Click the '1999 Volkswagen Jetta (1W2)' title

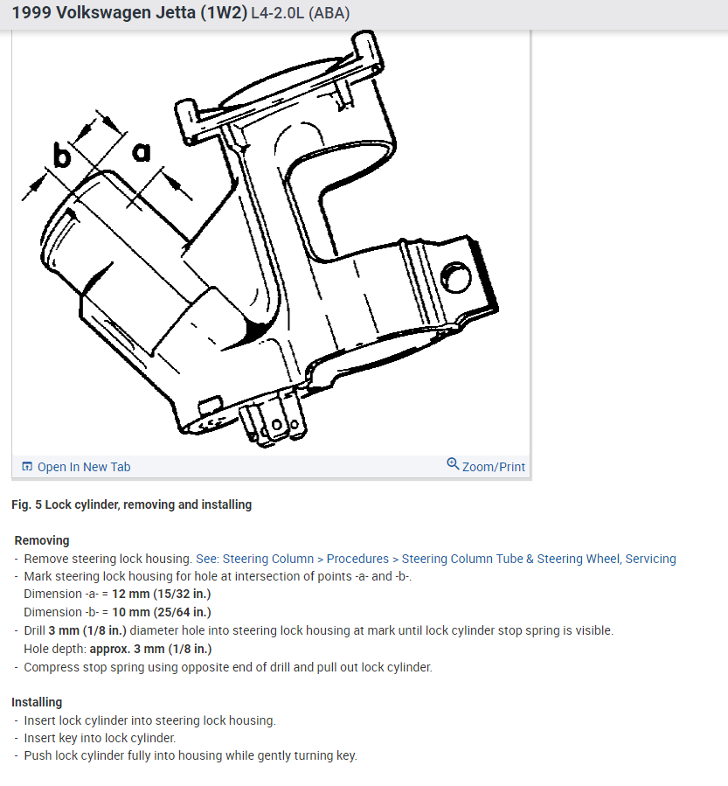(129, 12)
